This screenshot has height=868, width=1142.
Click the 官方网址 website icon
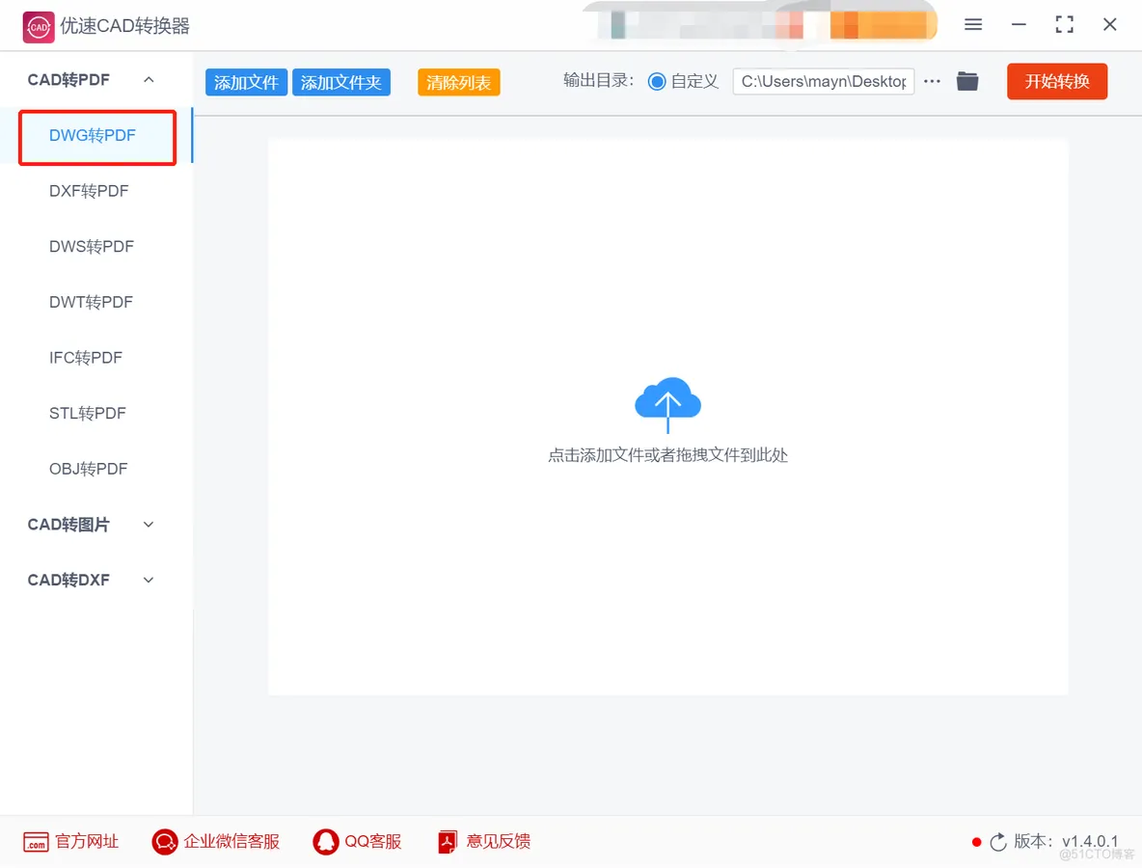click(36, 842)
